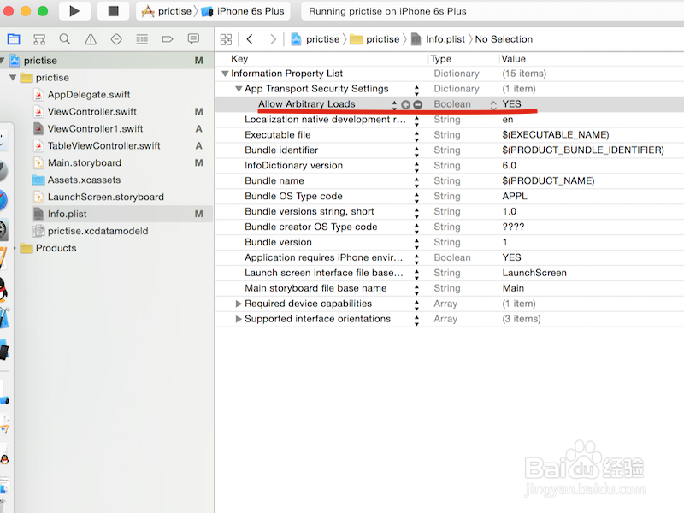
Task: Expand Supported interface orientations
Action: coord(239,319)
